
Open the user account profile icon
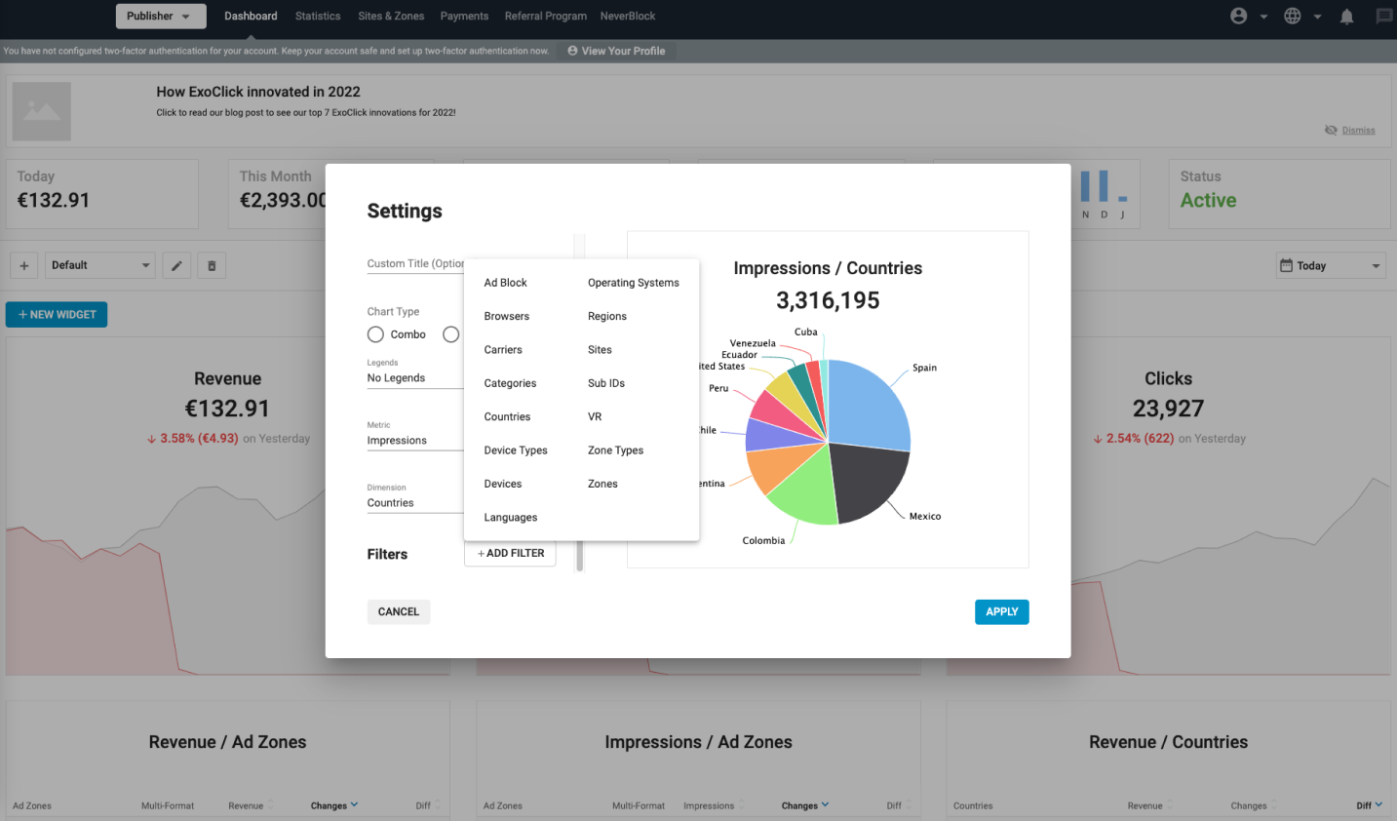[1238, 17]
